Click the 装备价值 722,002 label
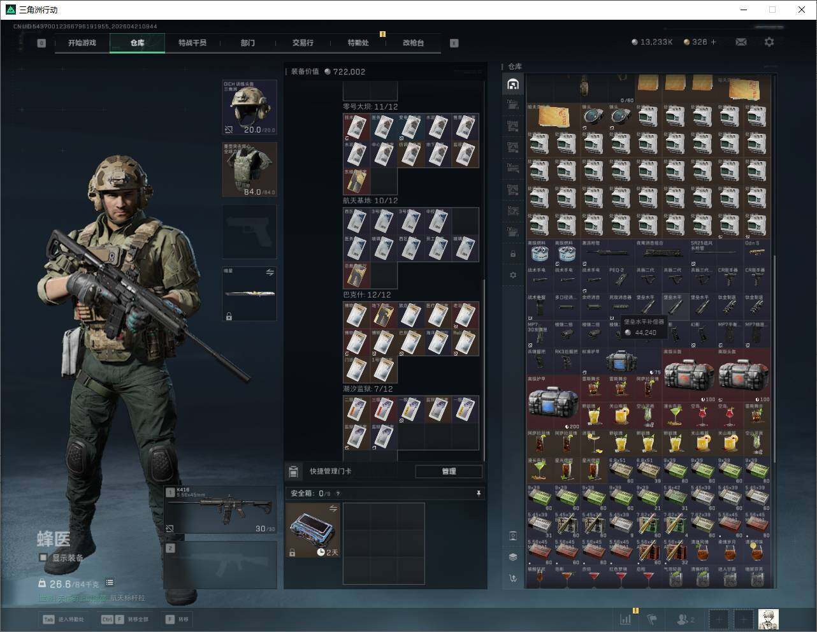The height and width of the screenshot is (632, 817). tap(328, 71)
